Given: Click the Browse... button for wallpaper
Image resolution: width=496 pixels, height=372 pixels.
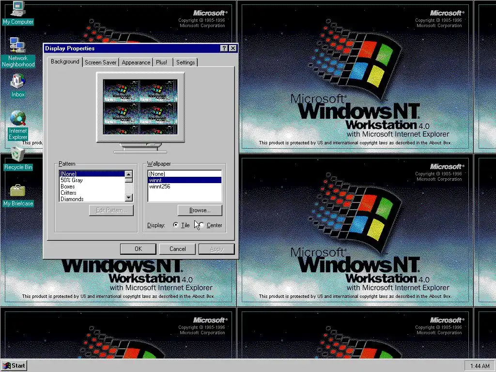Looking at the screenshot, I should tap(200, 210).
